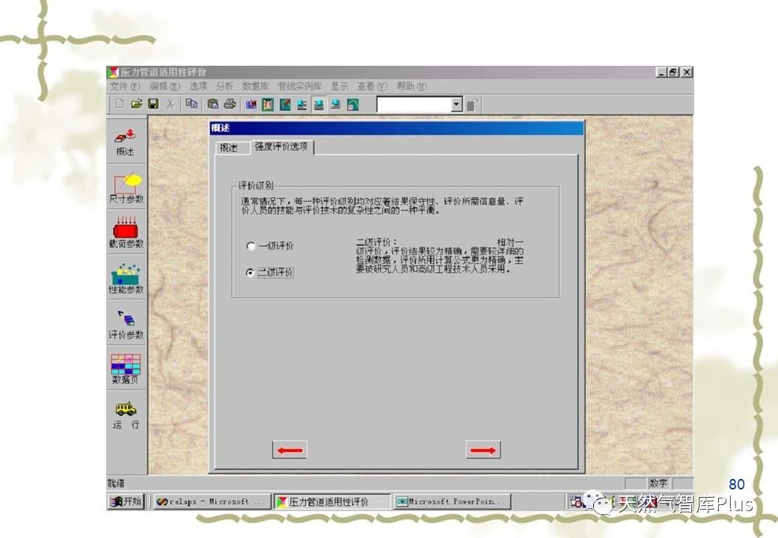Open the 文件(F) menu

pos(124,86)
